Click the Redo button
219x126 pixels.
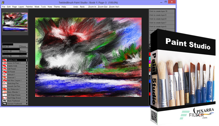coord(82,7)
